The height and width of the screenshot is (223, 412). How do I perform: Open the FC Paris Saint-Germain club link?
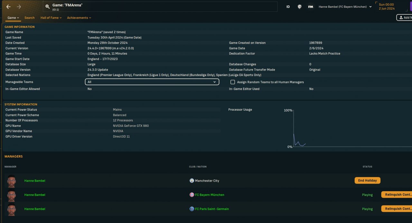pyautogui.click(x=212, y=209)
